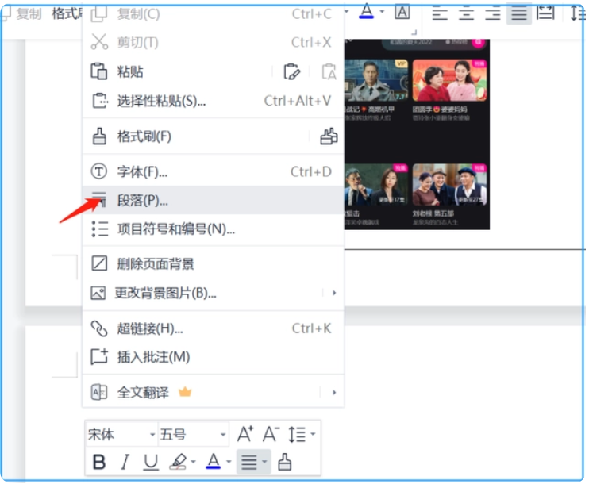This screenshot has height=484, width=589.
Task: Click the picture icon beside 更改背景图片
Action: [98, 293]
